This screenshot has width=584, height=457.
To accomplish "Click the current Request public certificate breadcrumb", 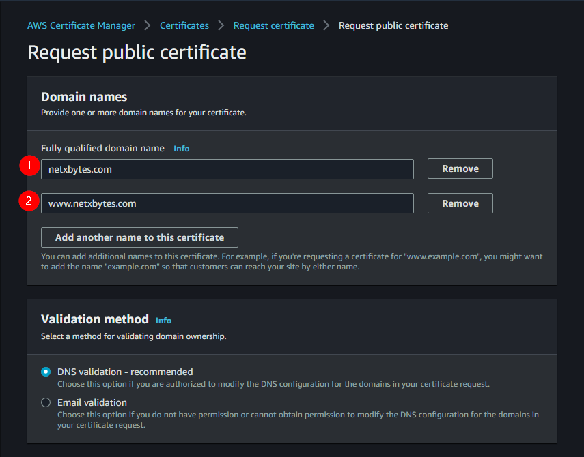I will (x=393, y=25).
